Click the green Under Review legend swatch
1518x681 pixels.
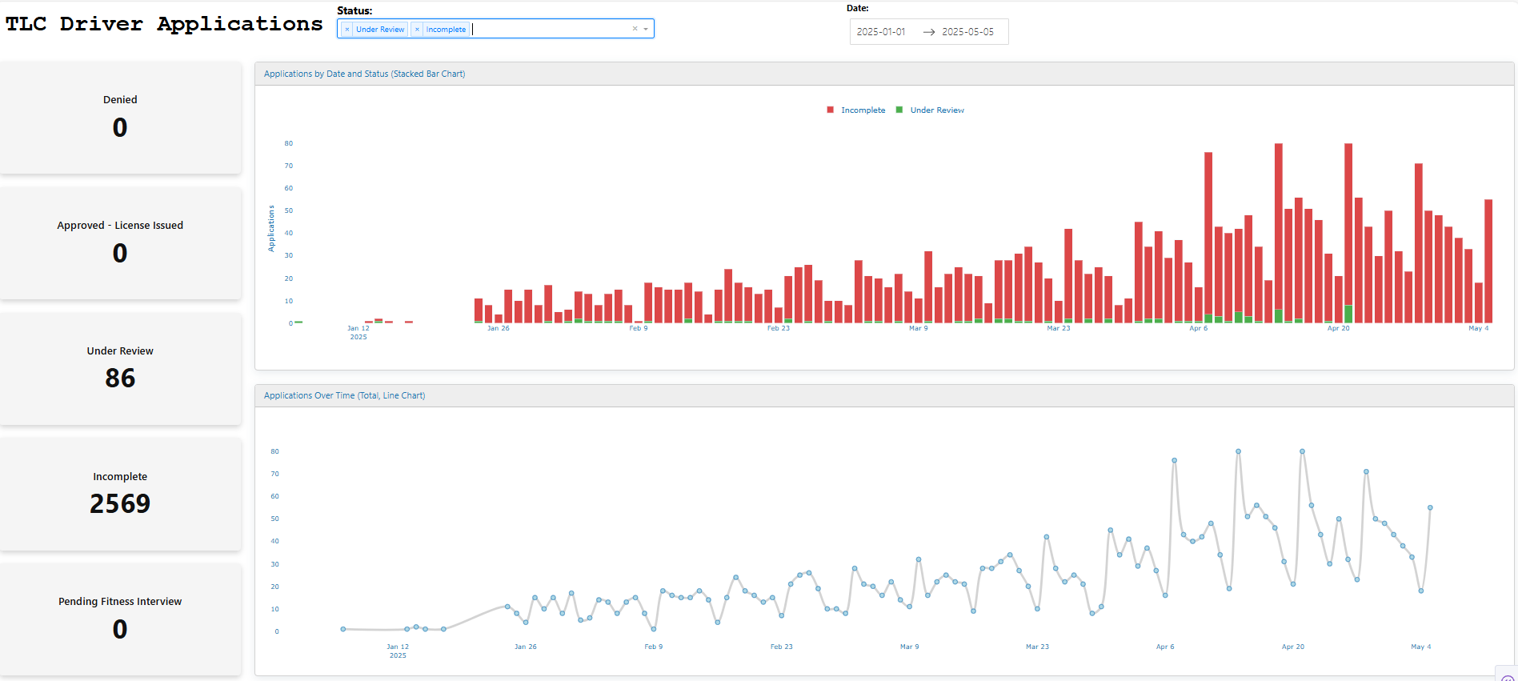pyautogui.click(x=899, y=110)
